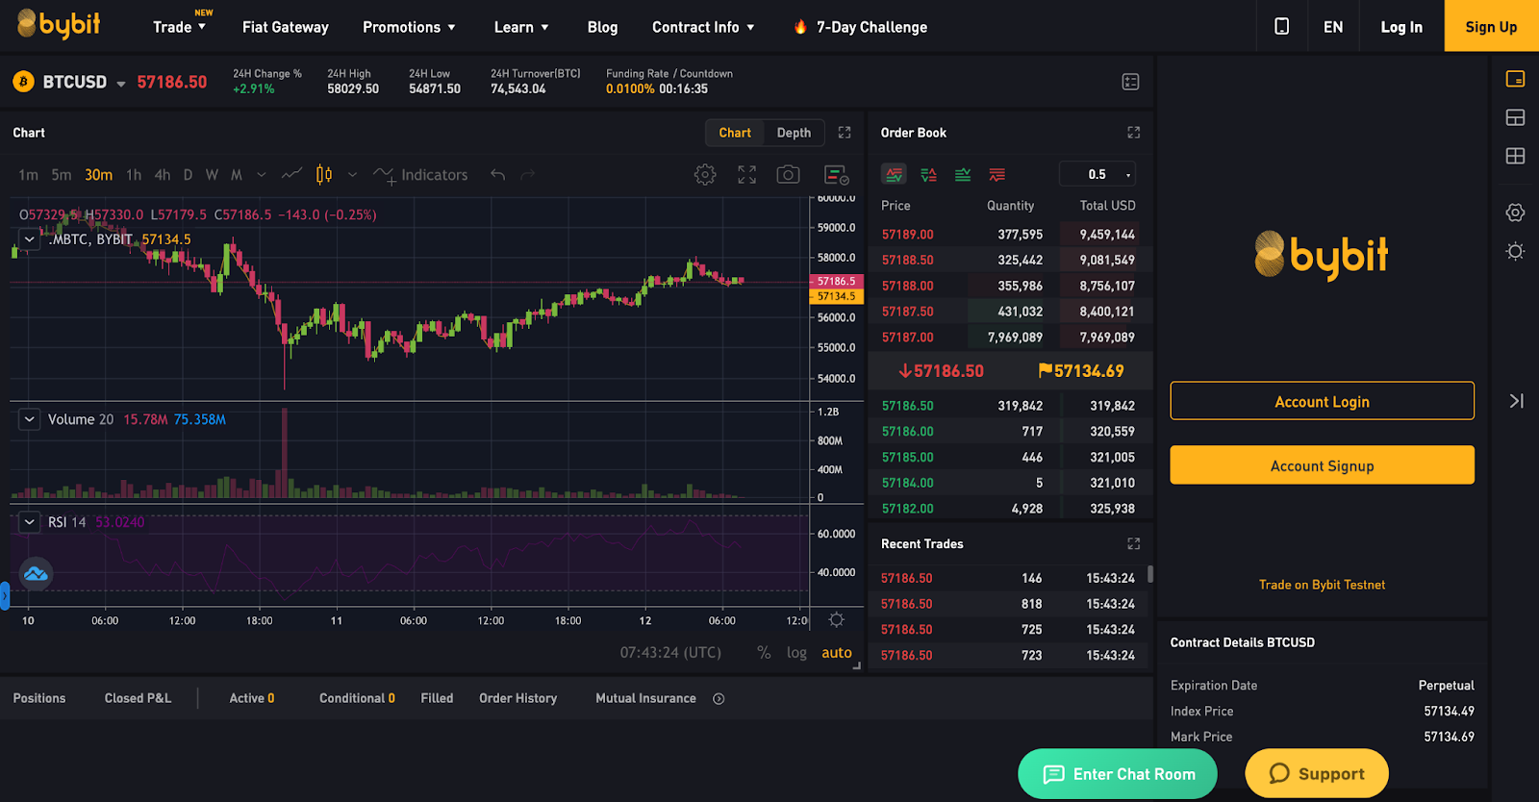Open the Trade dropdown menu
This screenshot has height=802, width=1539.
point(180,27)
